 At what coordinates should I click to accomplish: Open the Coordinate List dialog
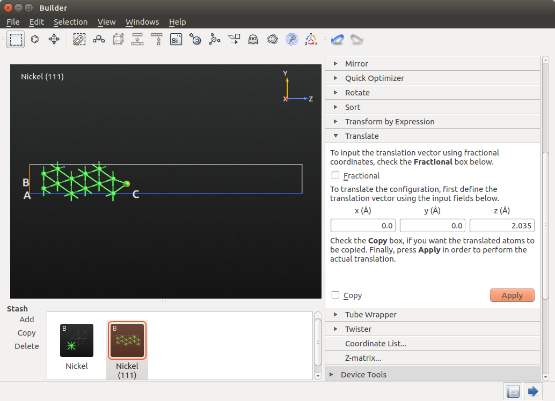click(433, 344)
